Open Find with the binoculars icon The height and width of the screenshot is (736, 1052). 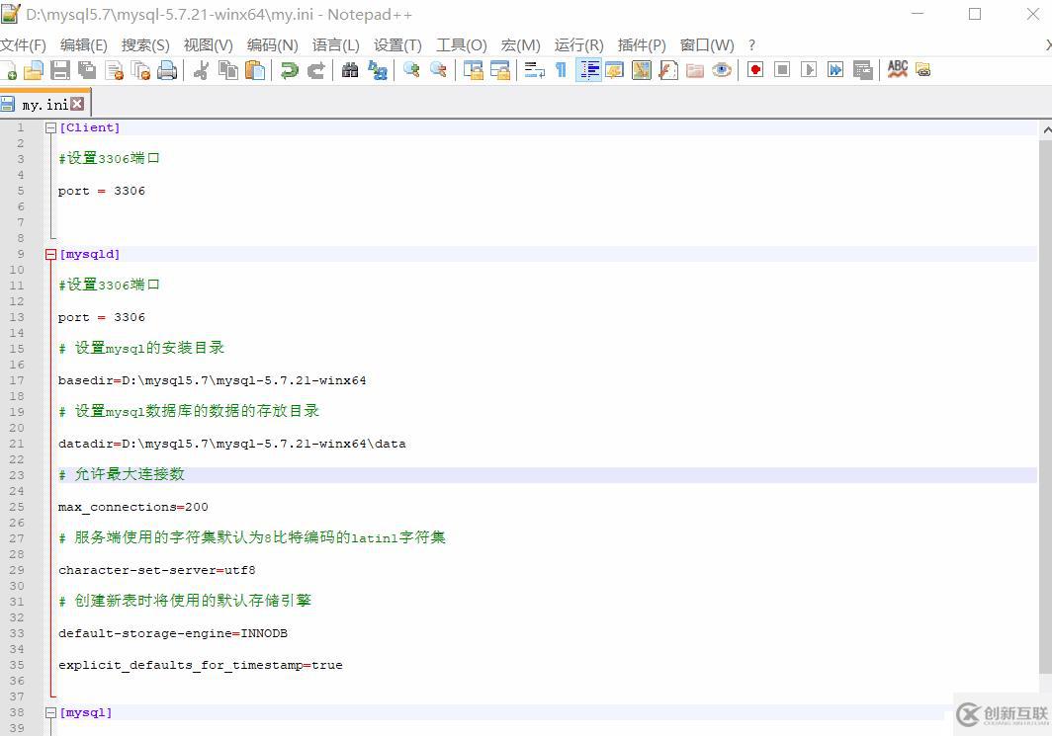pyautogui.click(x=350, y=70)
